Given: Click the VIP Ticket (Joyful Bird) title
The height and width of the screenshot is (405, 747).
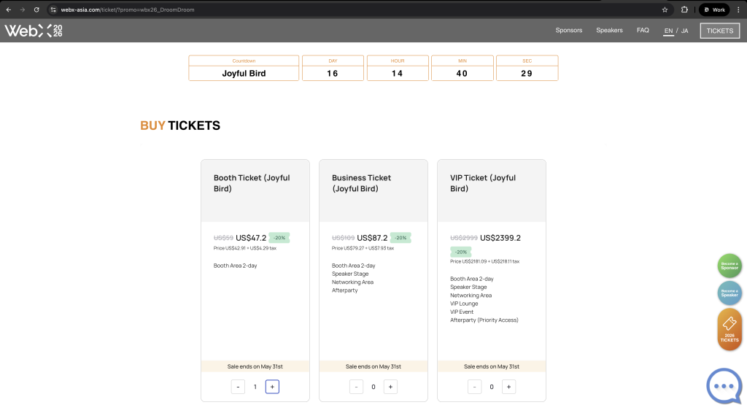Looking at the screenshot, I should click(483, 183).
